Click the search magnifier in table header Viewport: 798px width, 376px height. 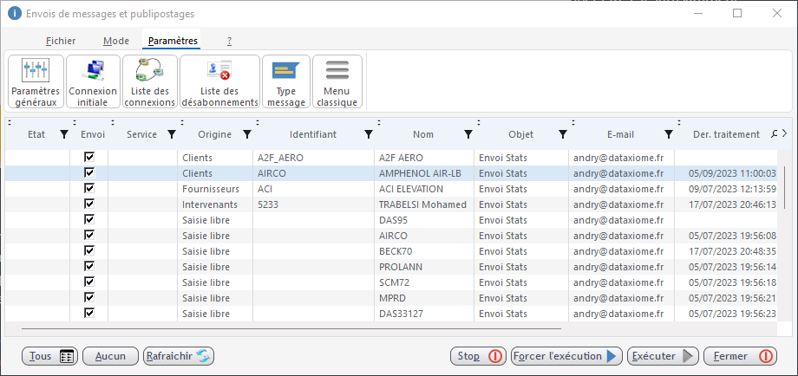[775, 134]
